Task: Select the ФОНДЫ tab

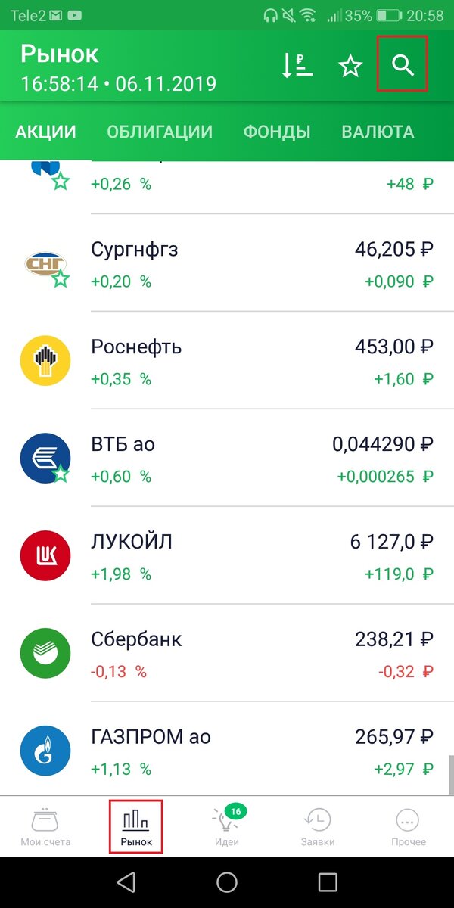Action: 277,131
